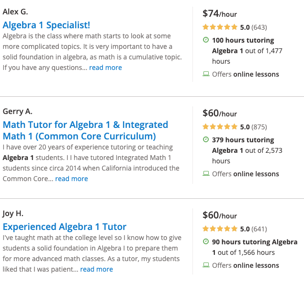Click the (875) review count
This screenshot has width=304, height=286.
[259, 127]
